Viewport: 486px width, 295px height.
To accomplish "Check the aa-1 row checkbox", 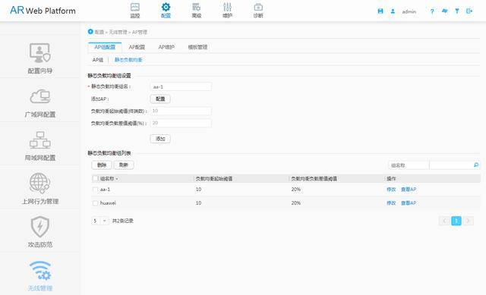I will 96,190.
